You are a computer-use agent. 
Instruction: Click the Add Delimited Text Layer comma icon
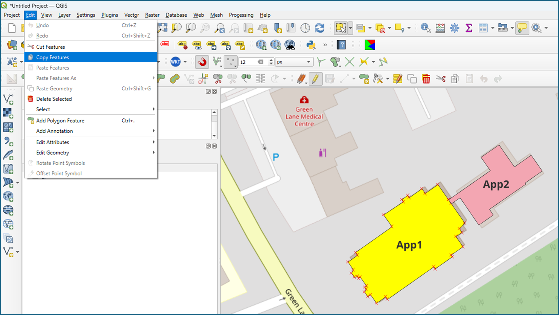[x=8, y=141]
